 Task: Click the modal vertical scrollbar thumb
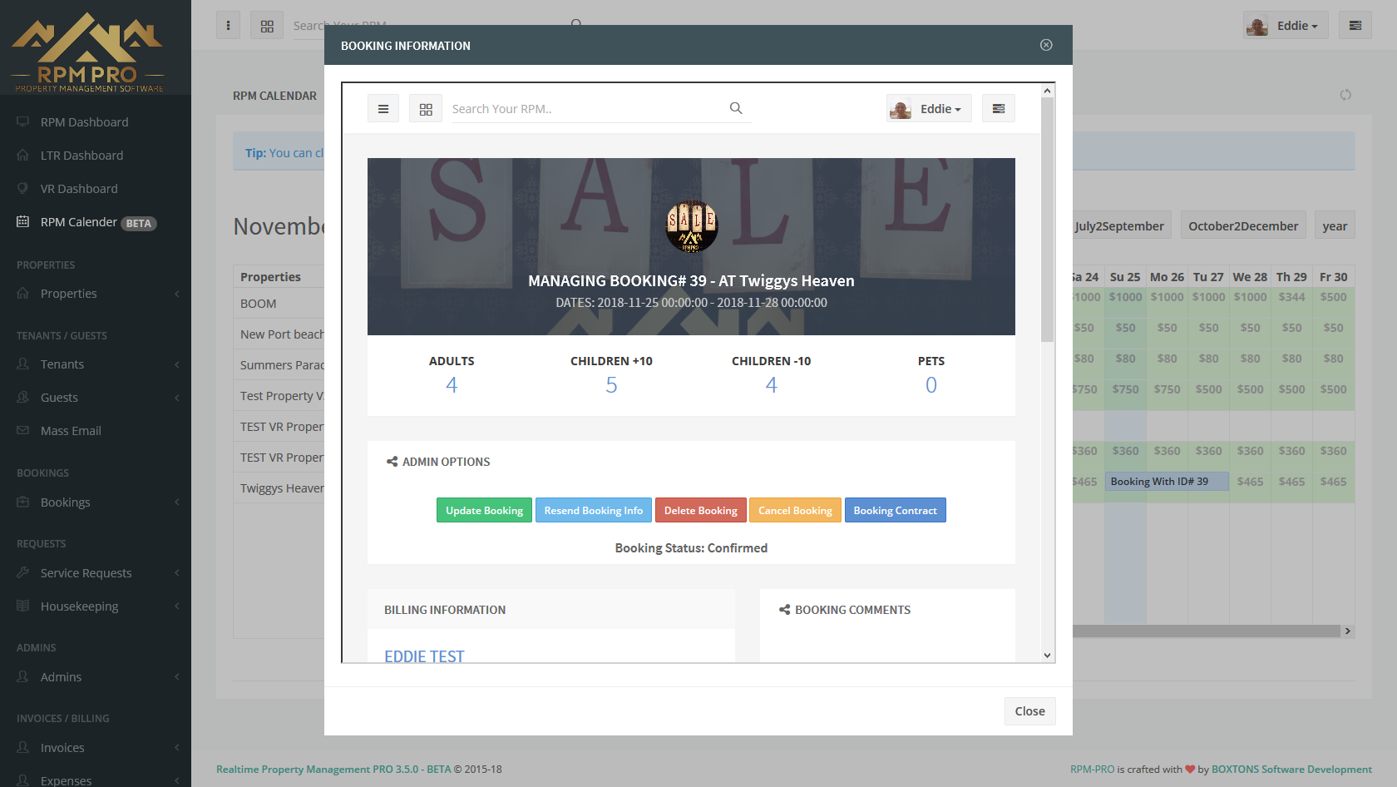point(1047,220)
